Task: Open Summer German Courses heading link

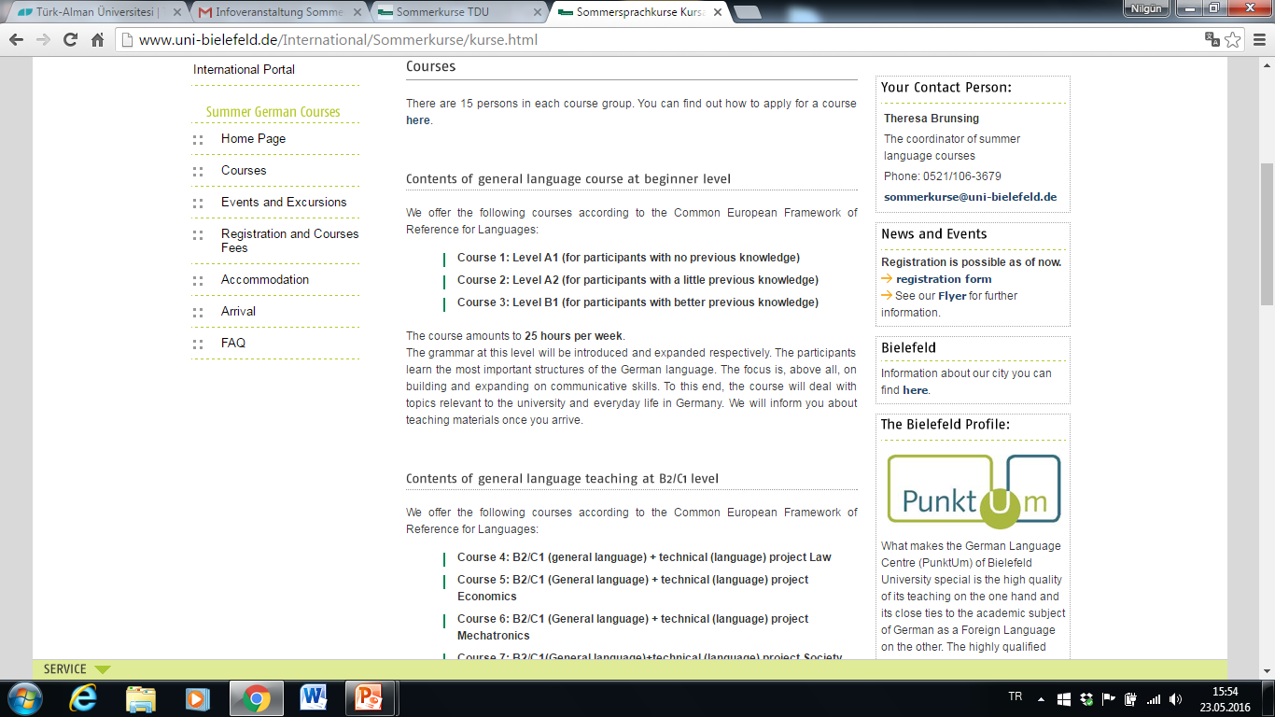Action: coord(273,112)
